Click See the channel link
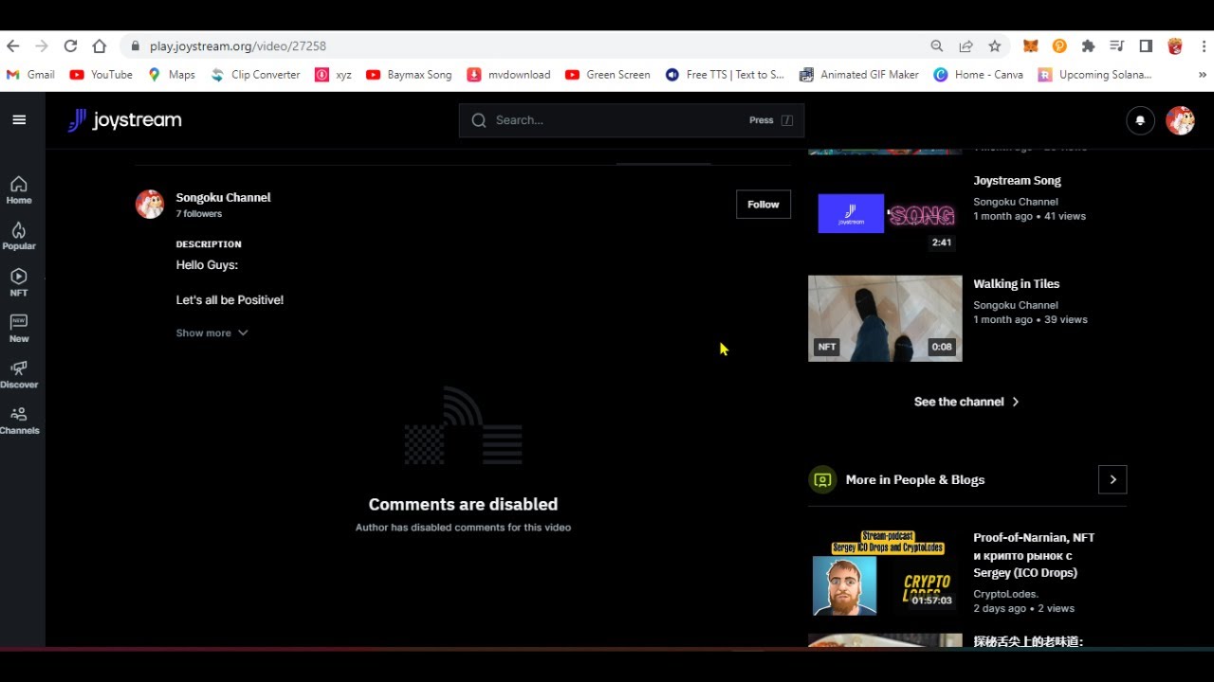The image size is (1214, 682). click(966, 402)
